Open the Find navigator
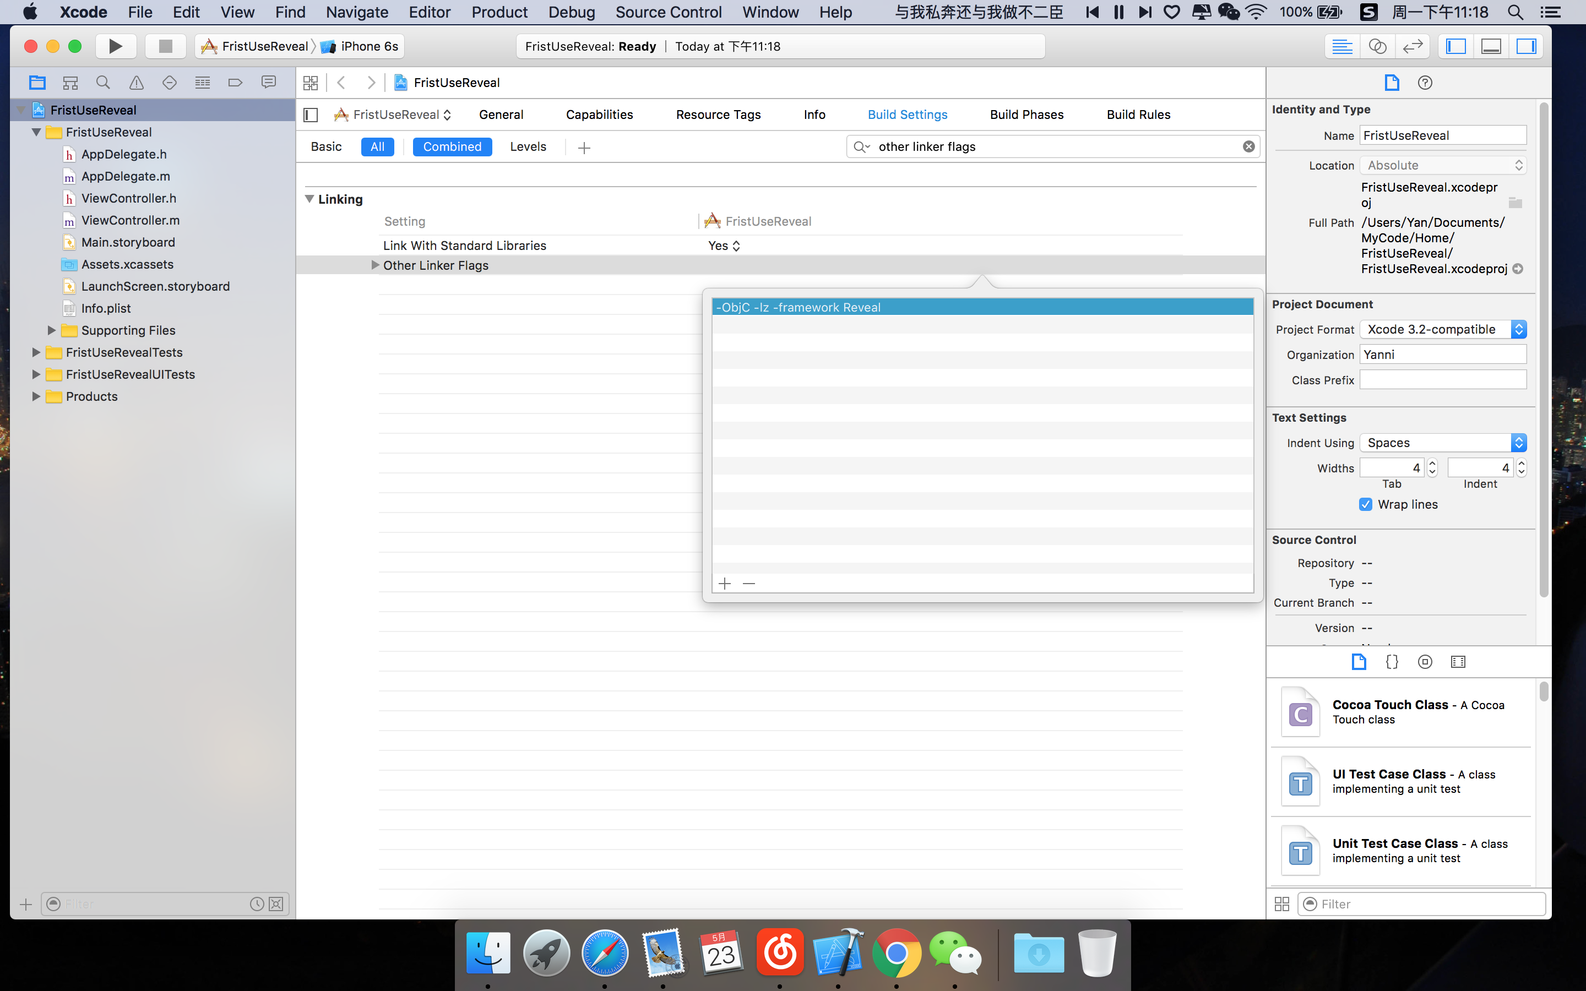Viewport: 1586px width, 991px height. click(x=103, y=83)
